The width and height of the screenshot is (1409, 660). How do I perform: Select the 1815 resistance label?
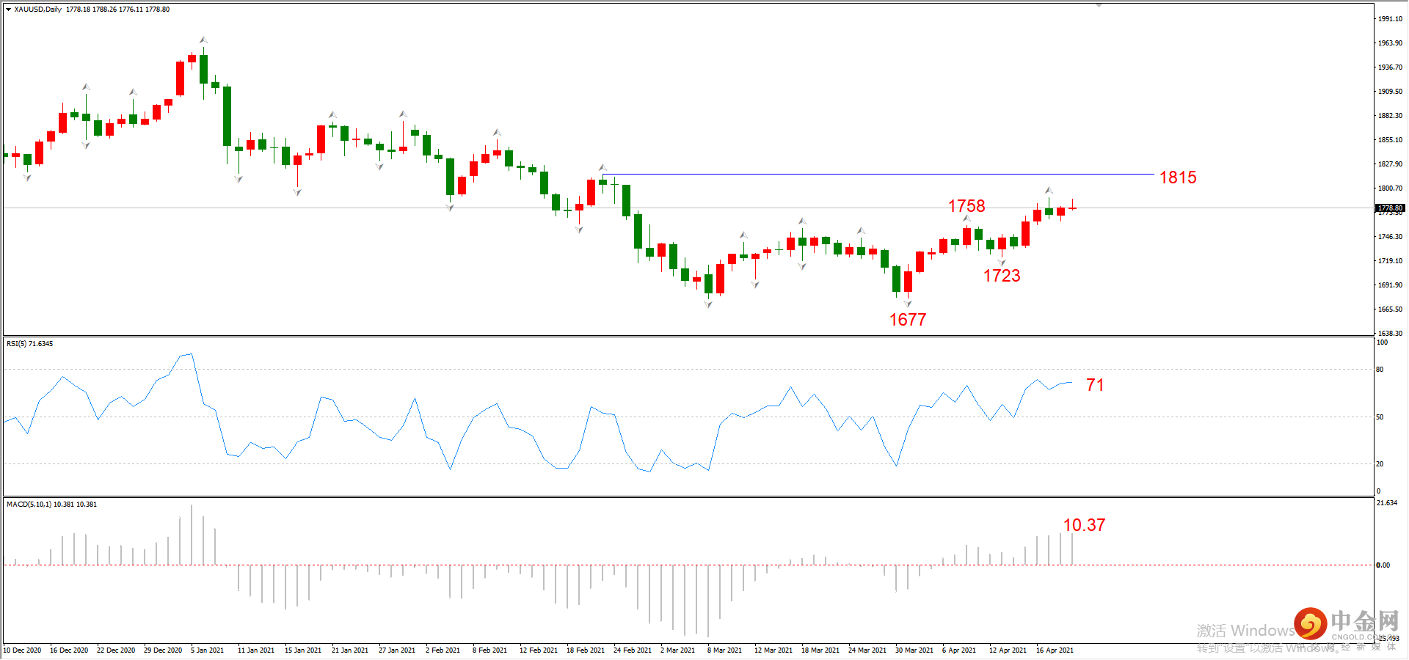tap(1178, 177)
